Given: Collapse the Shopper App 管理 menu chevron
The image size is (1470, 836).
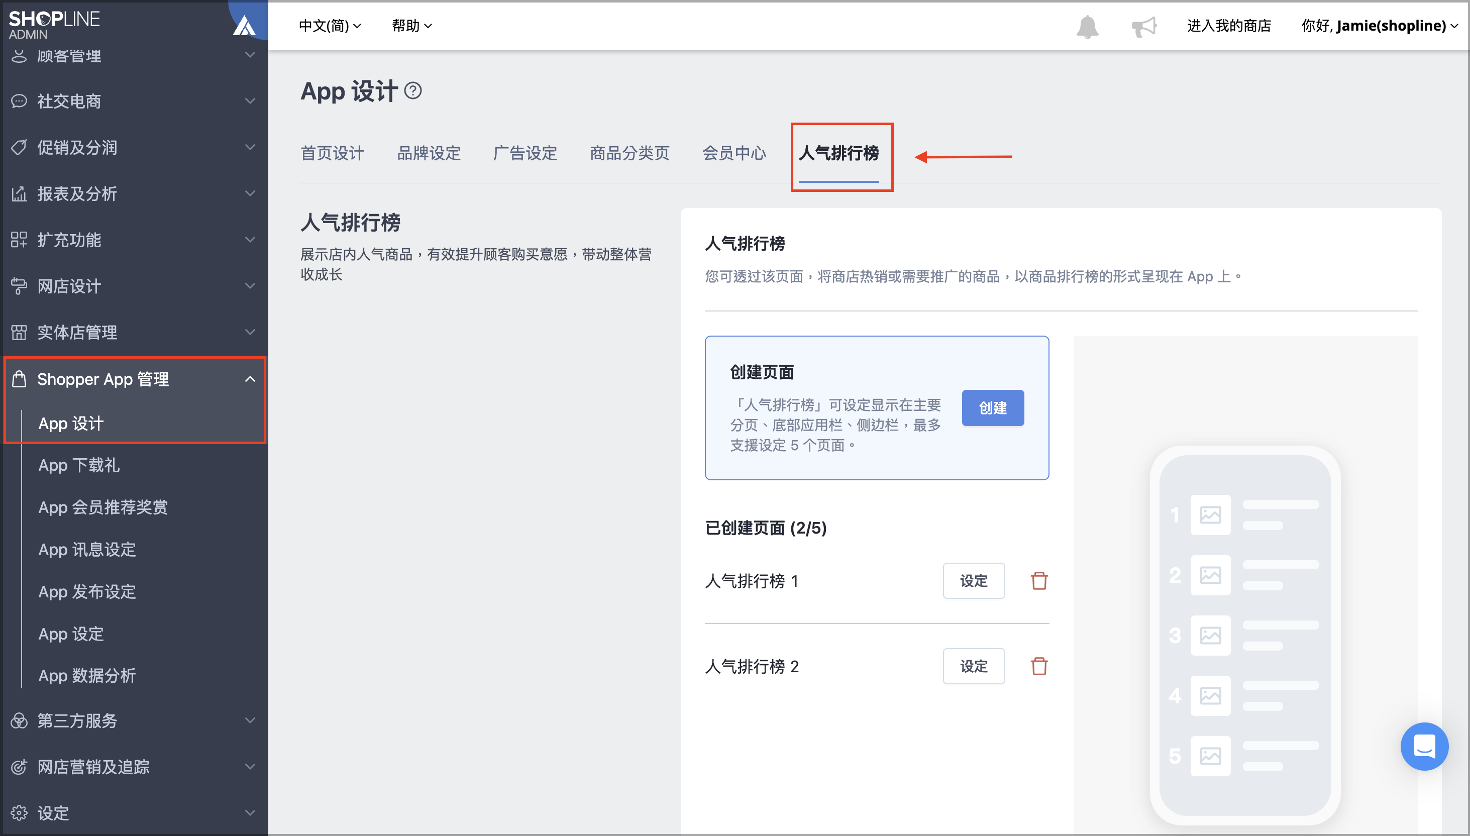Looking at the screenshot, I should 250,379.
